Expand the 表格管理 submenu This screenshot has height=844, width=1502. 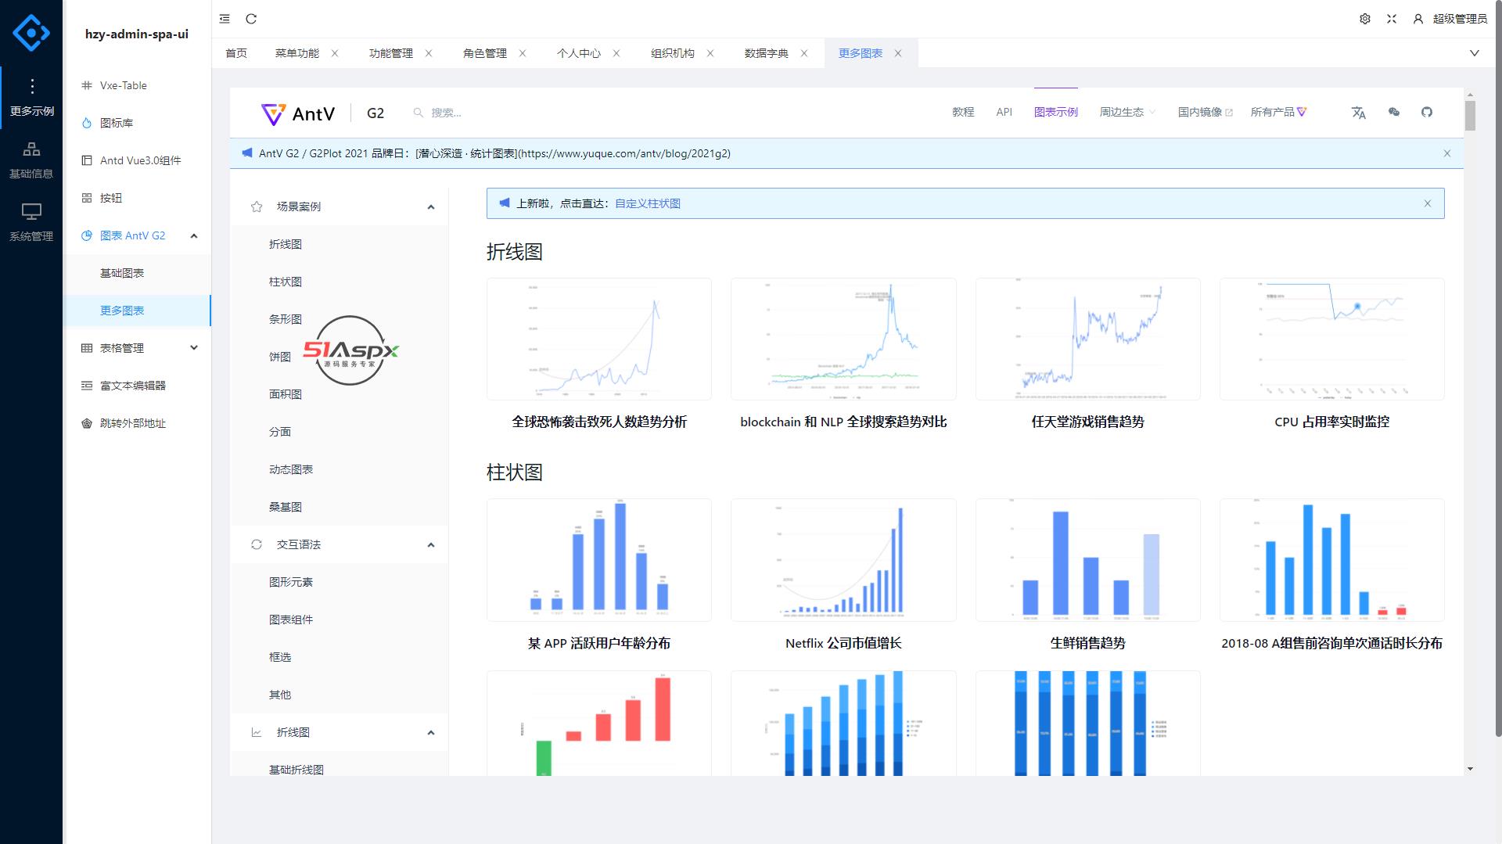(137, 348)
